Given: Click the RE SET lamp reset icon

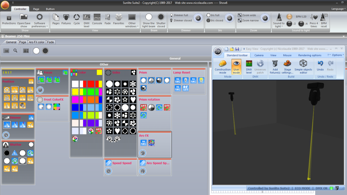Looking at the screenshot, I should [x=185, y=88].
